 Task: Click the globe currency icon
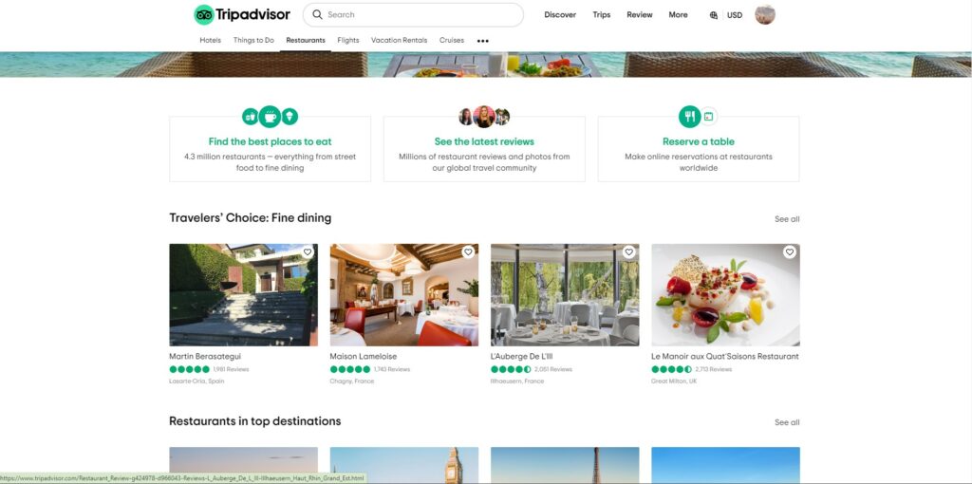click(714, 15)
